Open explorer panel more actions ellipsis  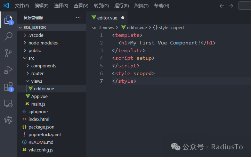78,18
